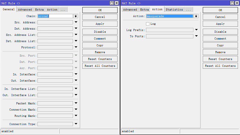
Task: Open the Statistics tab
Action: coord(174,10)
